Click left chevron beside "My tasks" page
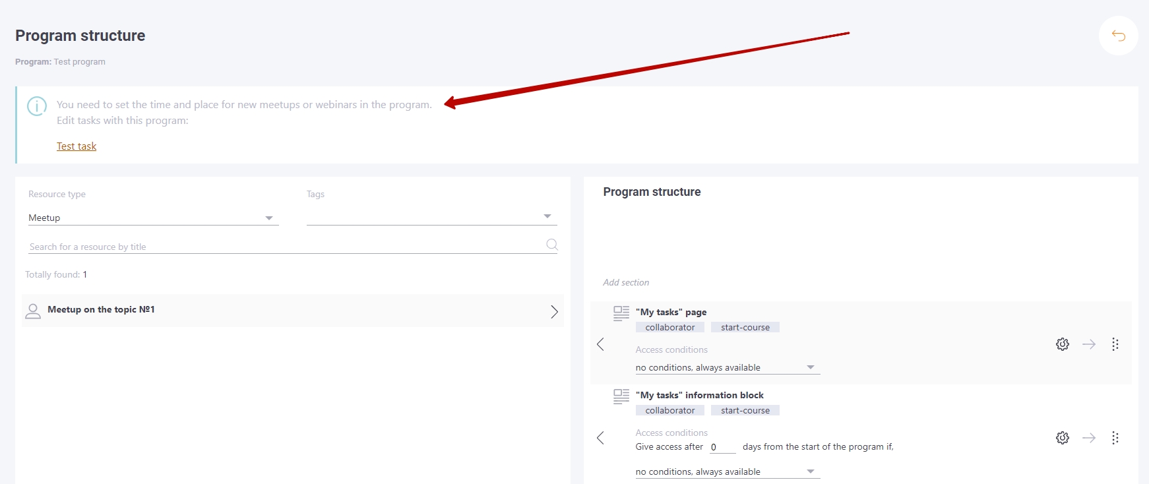The width and height of the screenshot is (1149, 484). [x=600, y=344]
